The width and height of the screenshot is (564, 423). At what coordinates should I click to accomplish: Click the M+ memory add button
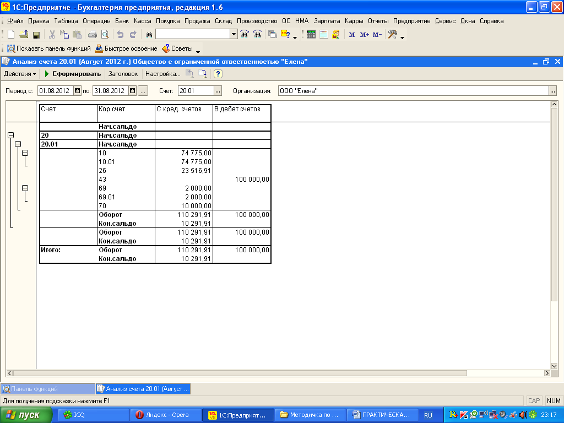point(365,35)
